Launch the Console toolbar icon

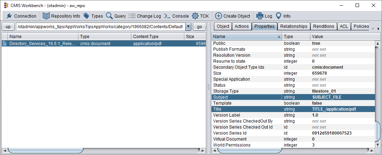click(168, 16)
